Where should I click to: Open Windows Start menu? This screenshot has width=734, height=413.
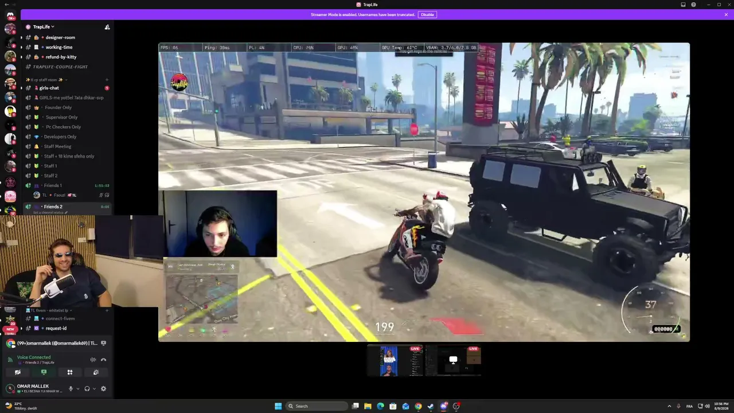click(278, 406)
